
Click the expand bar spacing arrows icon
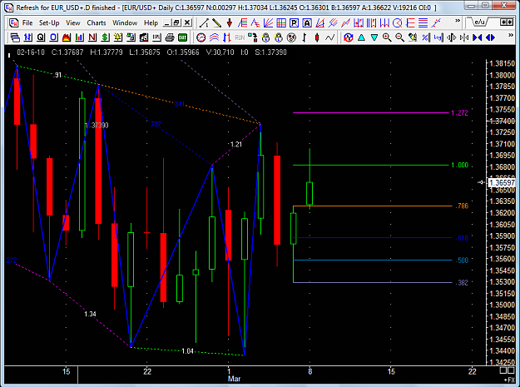pyautogui.click(x=451, y=37)
